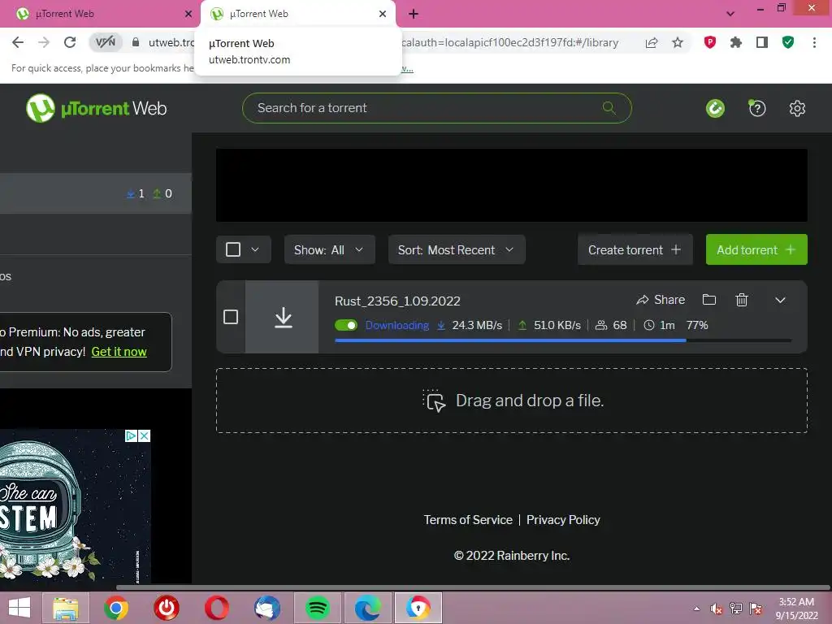Click the sidebar download count 1

click(x=136, y=193)
